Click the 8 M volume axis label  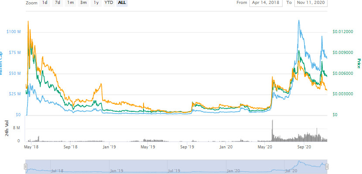coord(17,128)
